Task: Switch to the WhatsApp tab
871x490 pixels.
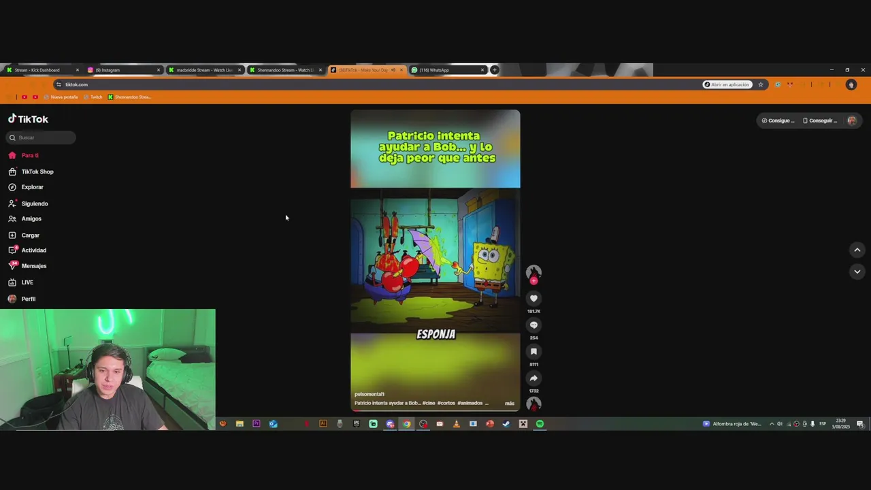Action: click(447, 70)
